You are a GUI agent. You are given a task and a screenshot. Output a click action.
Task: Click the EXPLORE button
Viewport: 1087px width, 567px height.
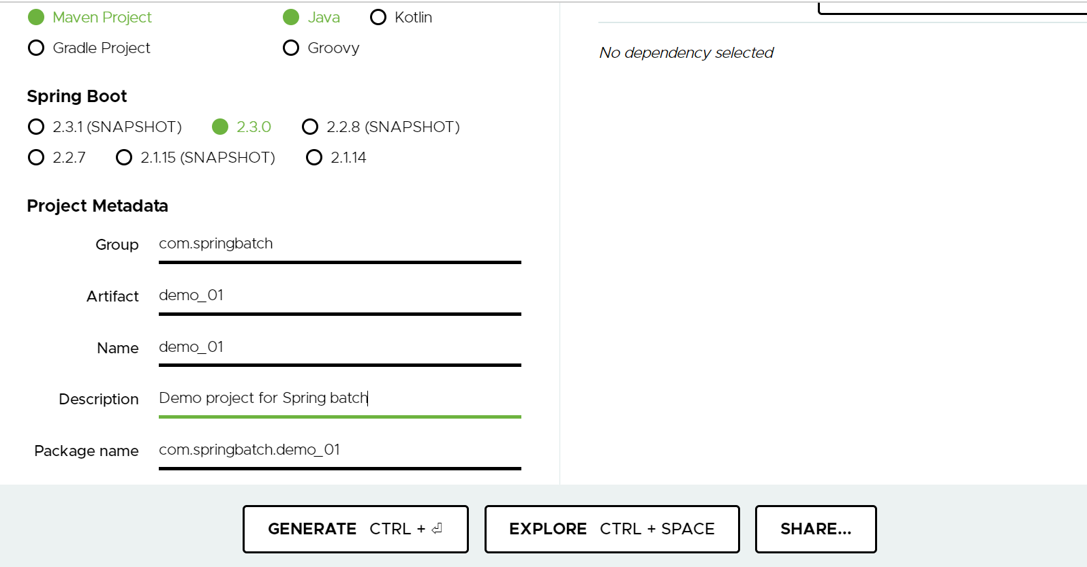[x=612, y=529]
